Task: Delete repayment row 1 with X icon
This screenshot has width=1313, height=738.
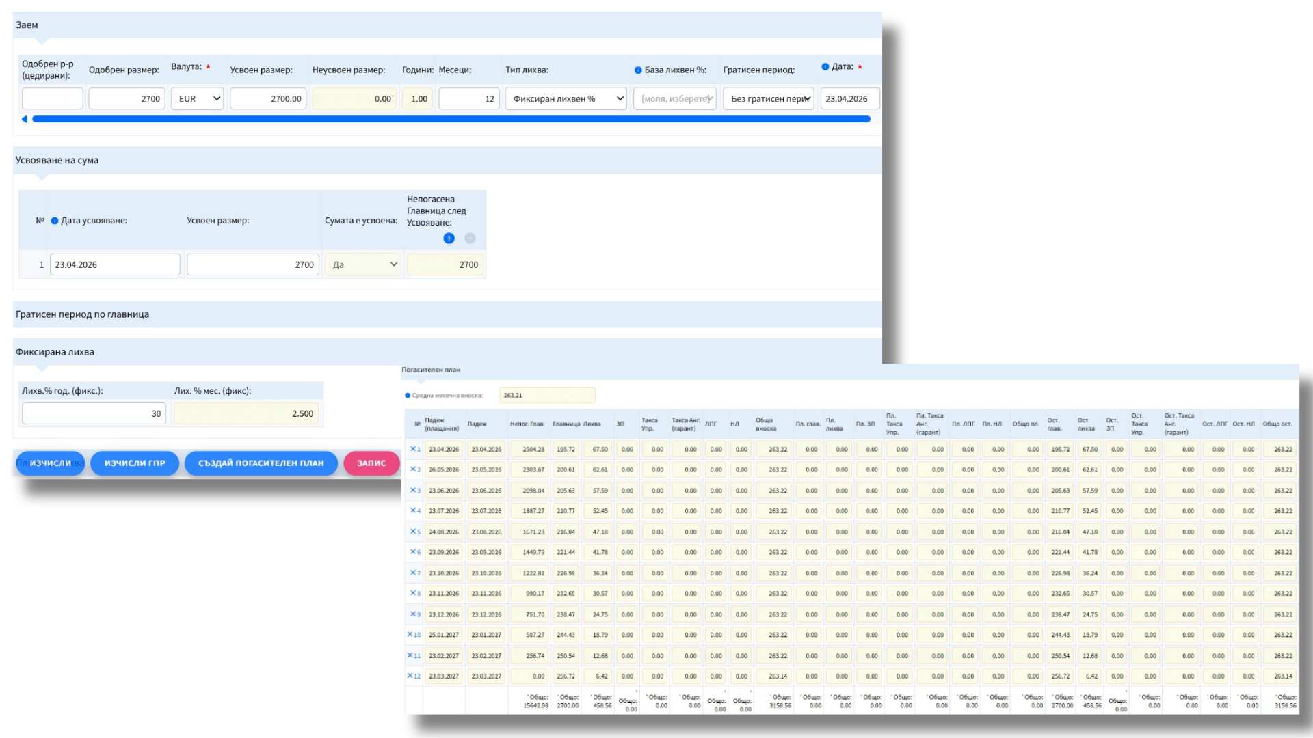Action: pos(413,449)
